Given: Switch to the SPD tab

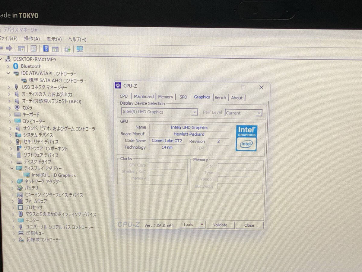Looking at the screenshot, I should 183,97.
